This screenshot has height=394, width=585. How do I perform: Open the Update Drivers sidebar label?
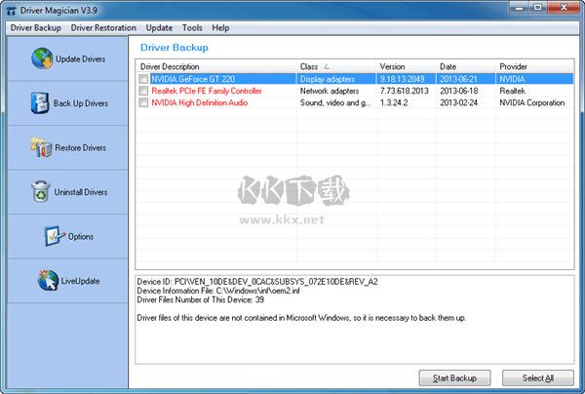tap(80, 59)
